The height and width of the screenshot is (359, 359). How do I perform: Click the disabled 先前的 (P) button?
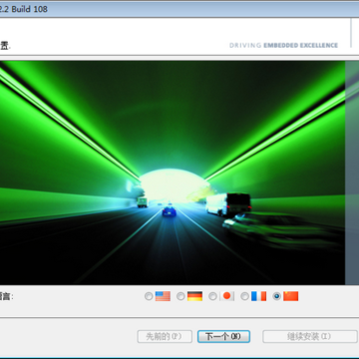tap(165, 336)
